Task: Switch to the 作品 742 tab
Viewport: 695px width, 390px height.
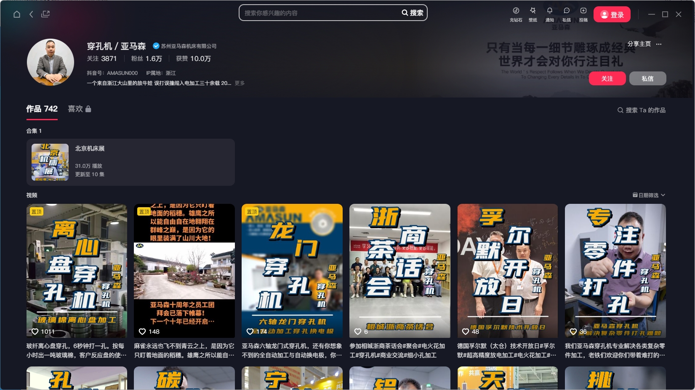Action: click(x=42, y=109)
